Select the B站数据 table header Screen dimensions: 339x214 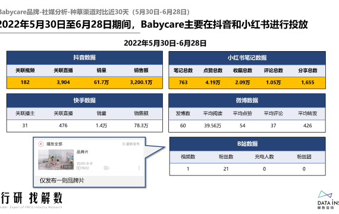(x=247, y=144)
